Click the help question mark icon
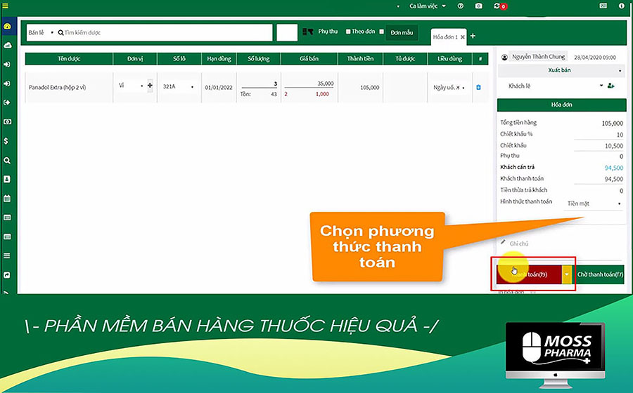633x393 pixels. [x=460, y=6]
